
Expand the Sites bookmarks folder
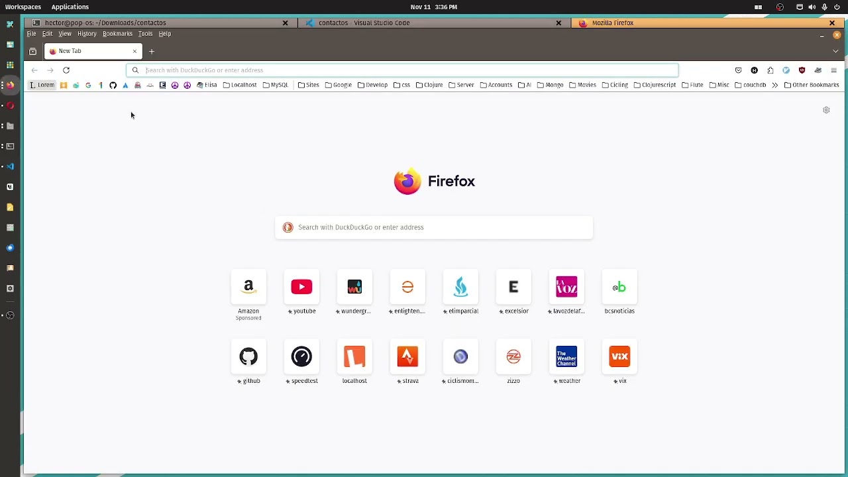click(309, 85)
